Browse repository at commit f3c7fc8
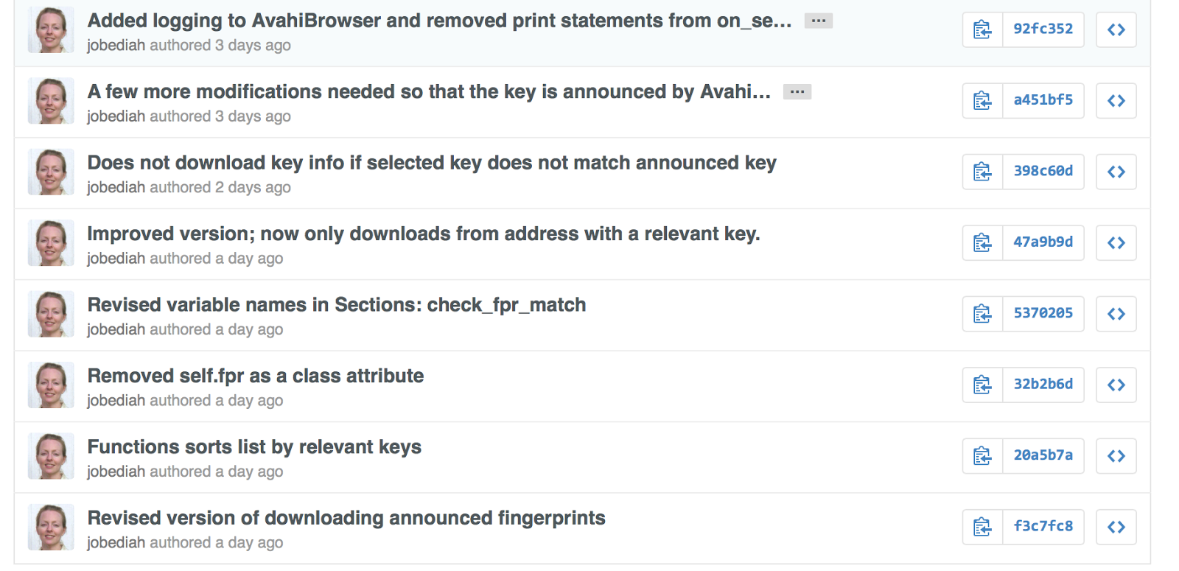This screenshot has height=571, width=1179. tap(1116, 527)
